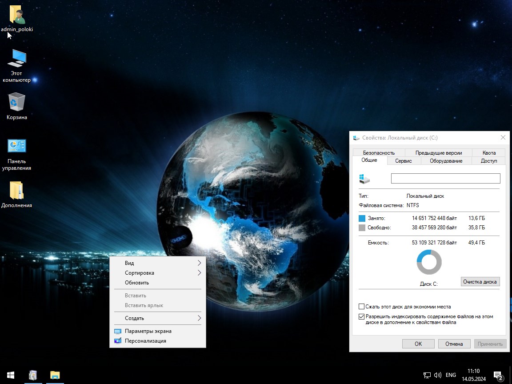Click the drive icon next to name field

(x=364, y=179)
